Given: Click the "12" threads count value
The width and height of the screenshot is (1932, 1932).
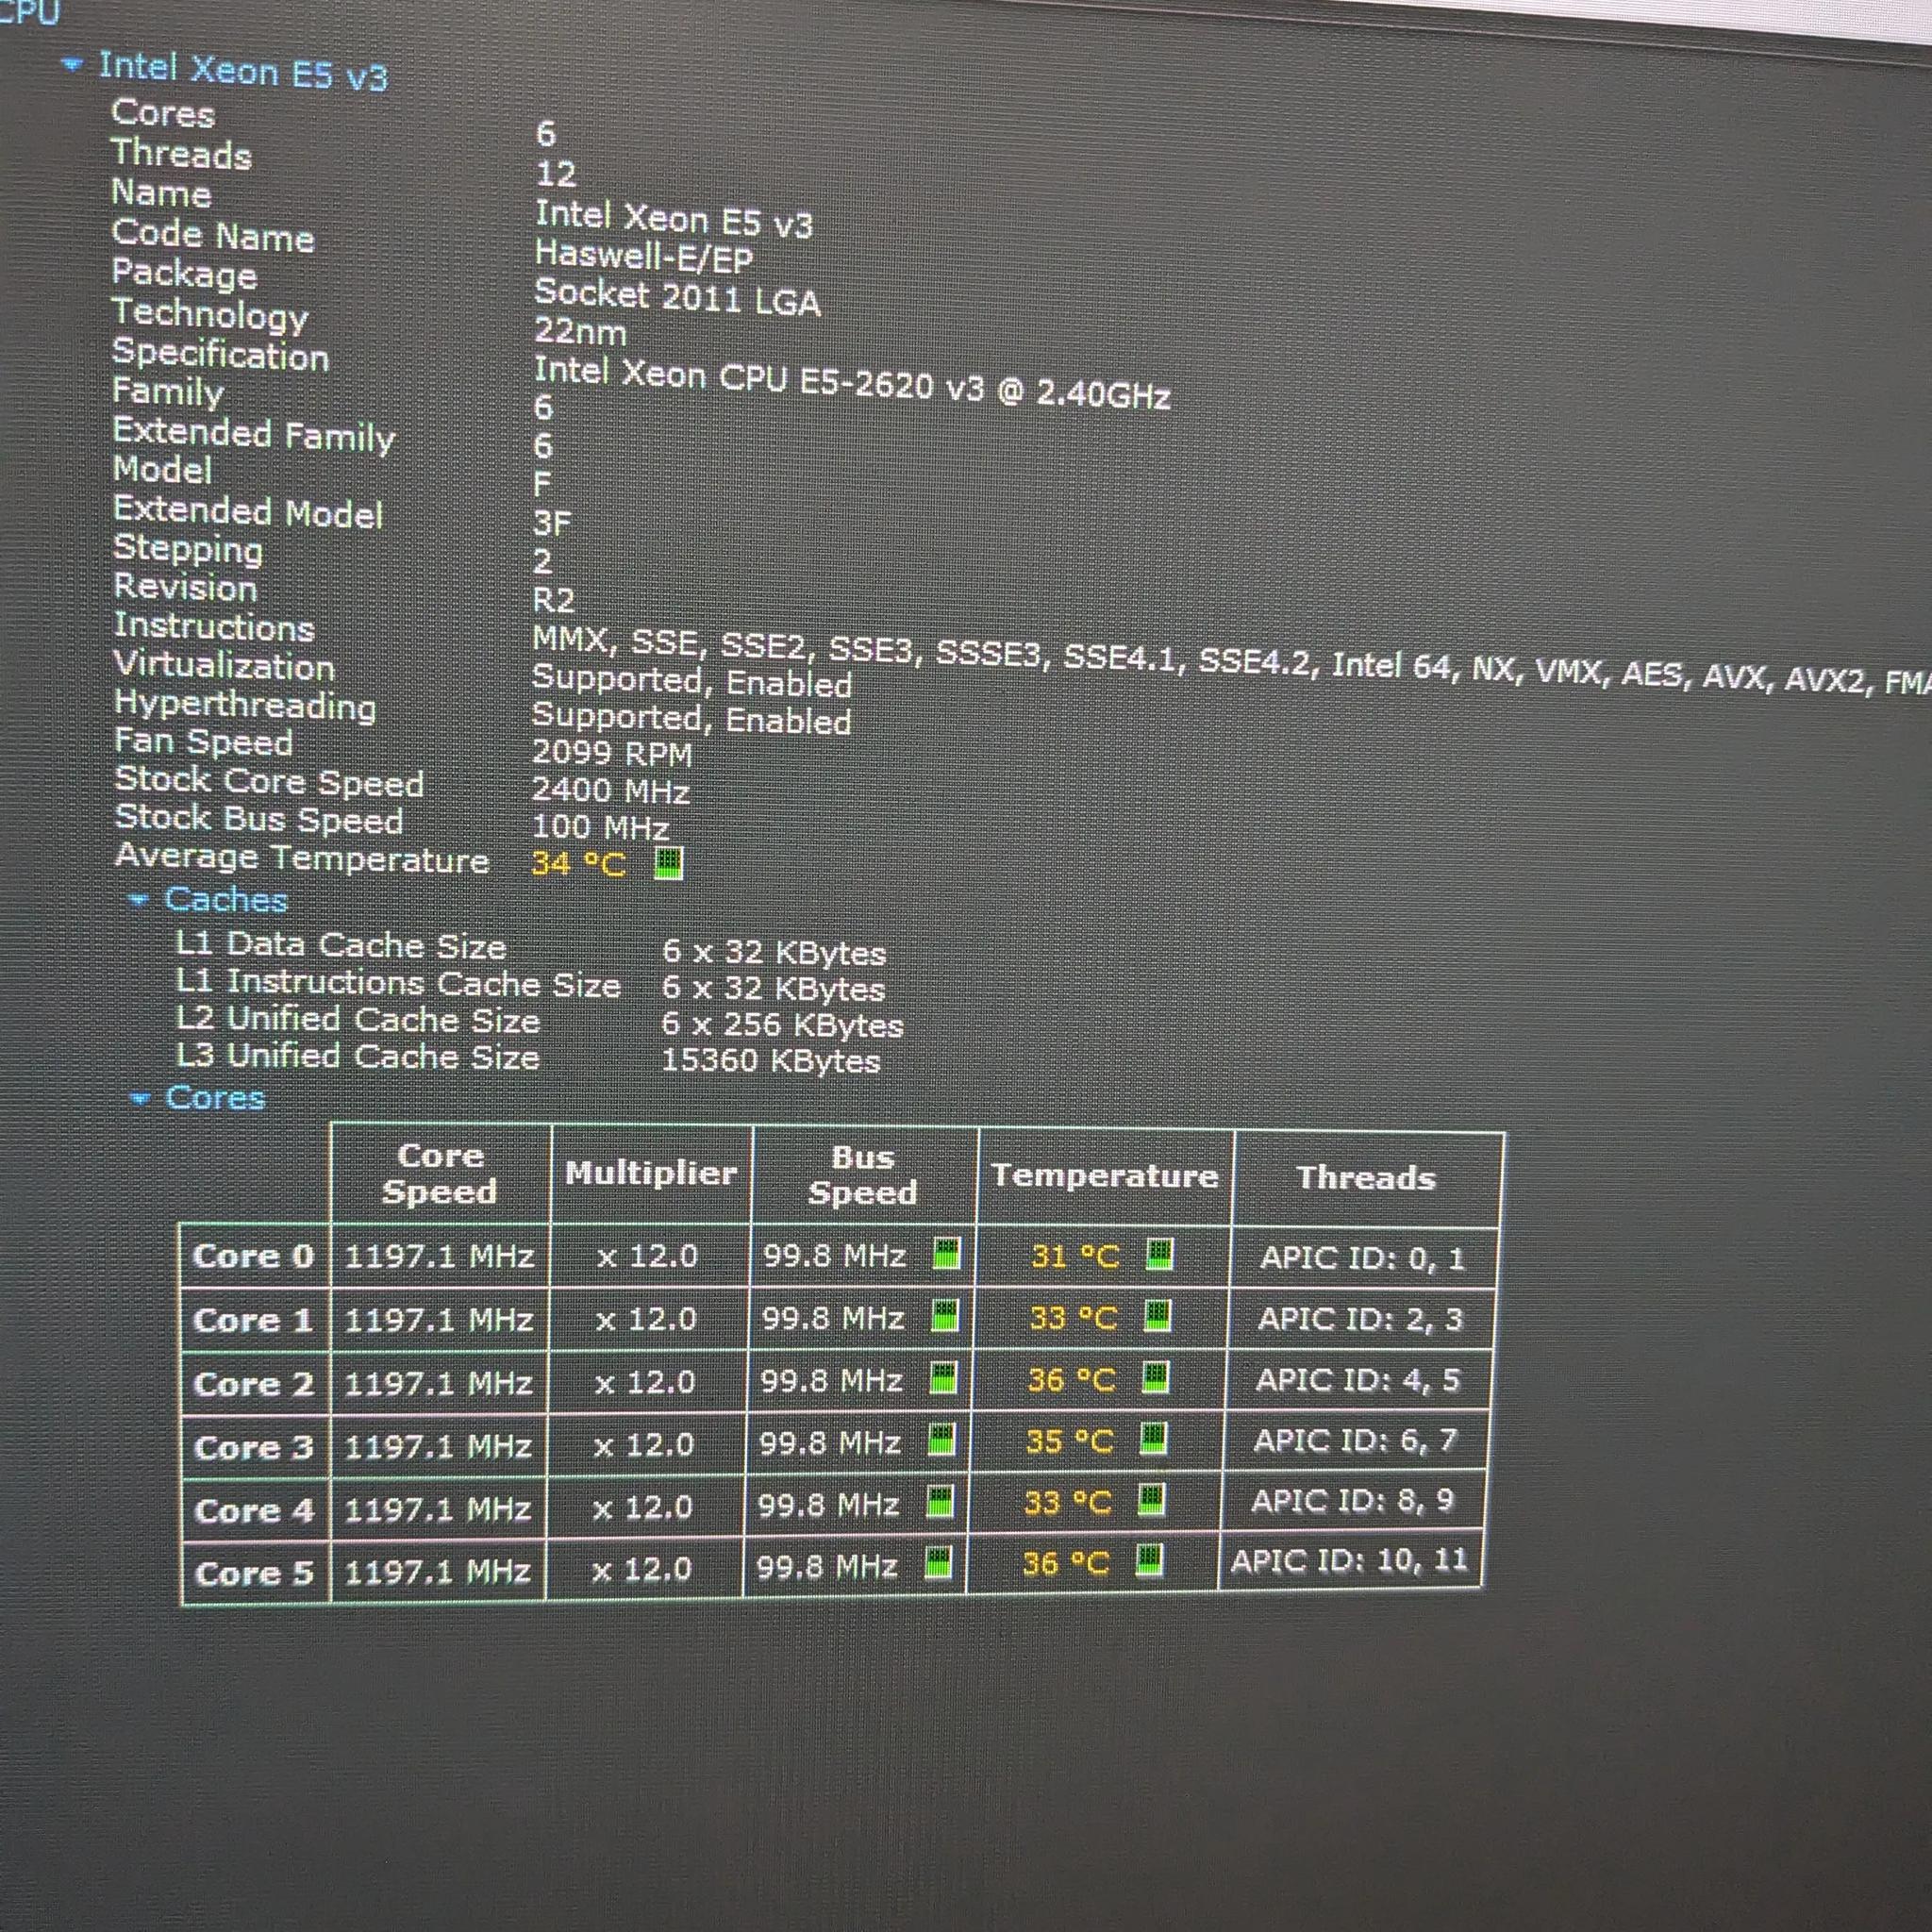Looking at the screenshot, I should [556, 174].
